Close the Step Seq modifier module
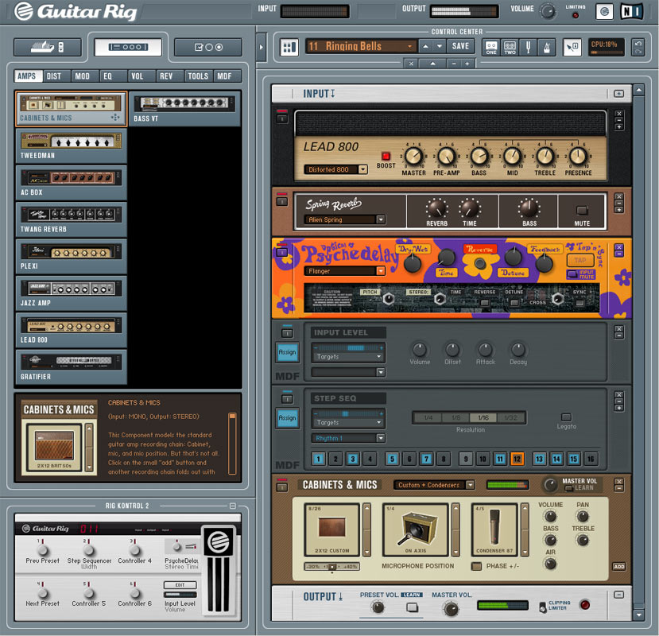The height and width of the screenshot is (636, 659). [618, 394]
